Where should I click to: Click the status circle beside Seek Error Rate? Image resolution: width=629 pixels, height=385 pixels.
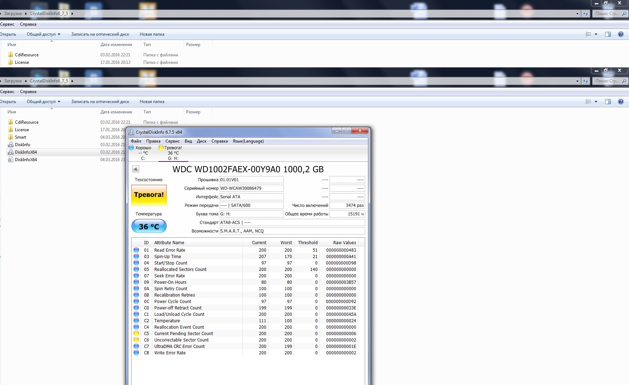[x=136, y=276]
